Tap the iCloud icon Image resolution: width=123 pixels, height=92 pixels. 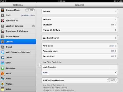click(x=3, y=47)
